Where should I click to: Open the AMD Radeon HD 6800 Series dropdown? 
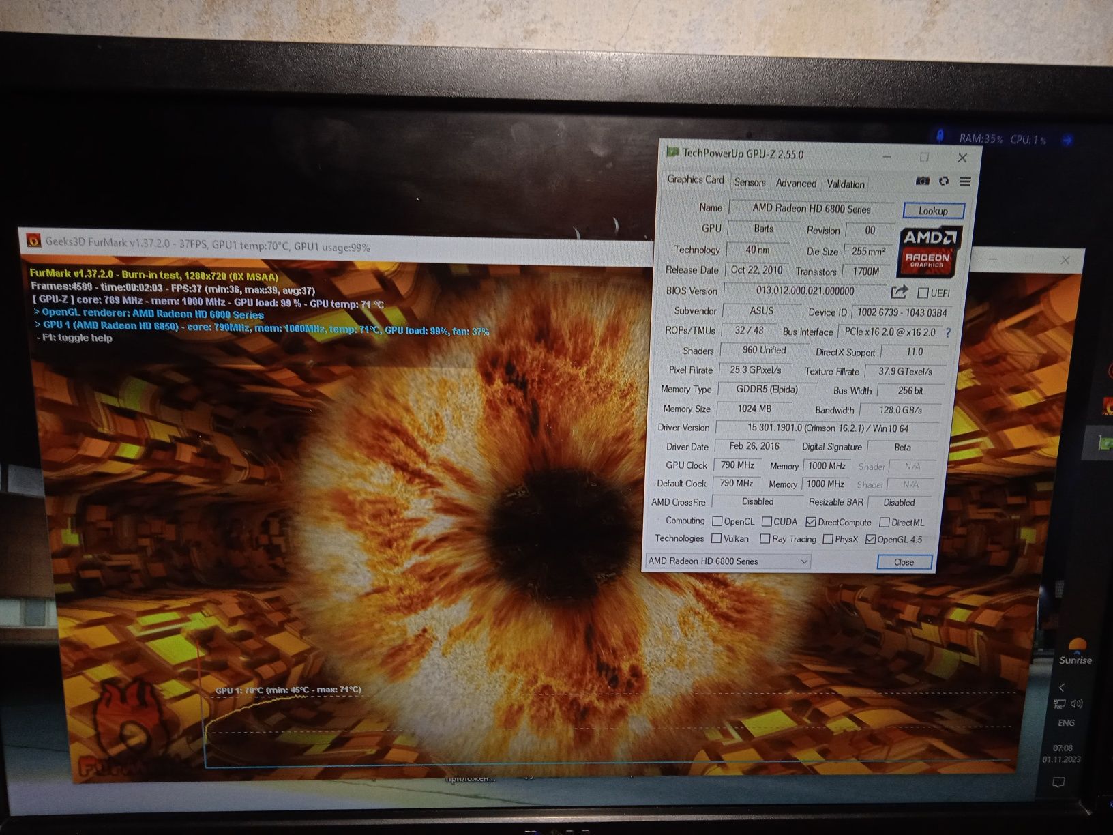pos(728,561)
